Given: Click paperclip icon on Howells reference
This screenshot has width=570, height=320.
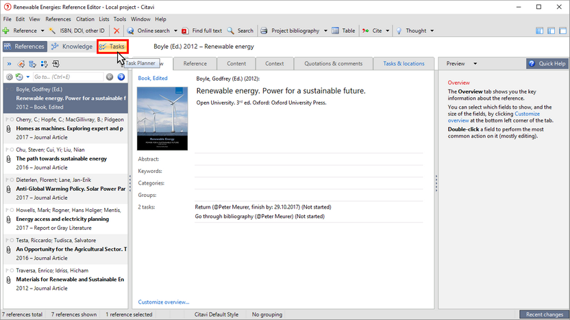Looking at the screenshot, I should pos(8,219).
